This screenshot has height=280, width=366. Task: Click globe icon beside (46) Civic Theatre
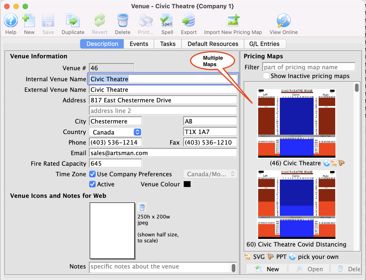pos(327,163)
